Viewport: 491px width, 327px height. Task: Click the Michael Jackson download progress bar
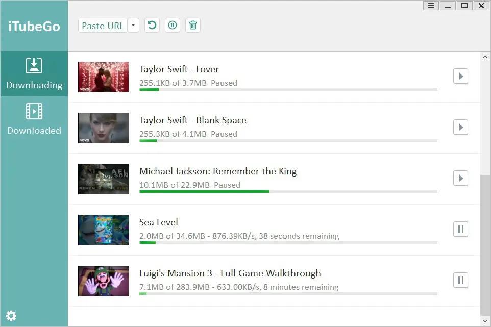click(x=288, y=192)
